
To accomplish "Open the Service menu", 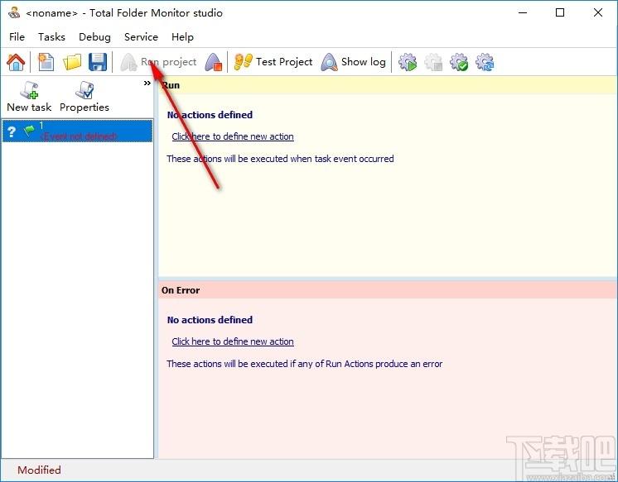I will pos(141,37).
